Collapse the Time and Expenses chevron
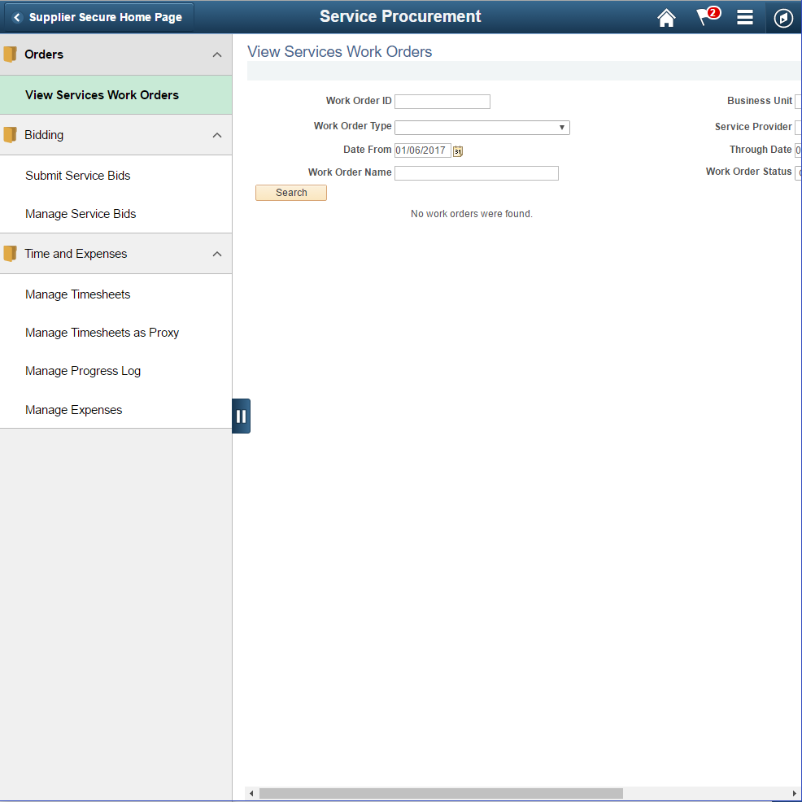Image resolution: width=802 pixels, height=802 pixels. pos(217,255)
